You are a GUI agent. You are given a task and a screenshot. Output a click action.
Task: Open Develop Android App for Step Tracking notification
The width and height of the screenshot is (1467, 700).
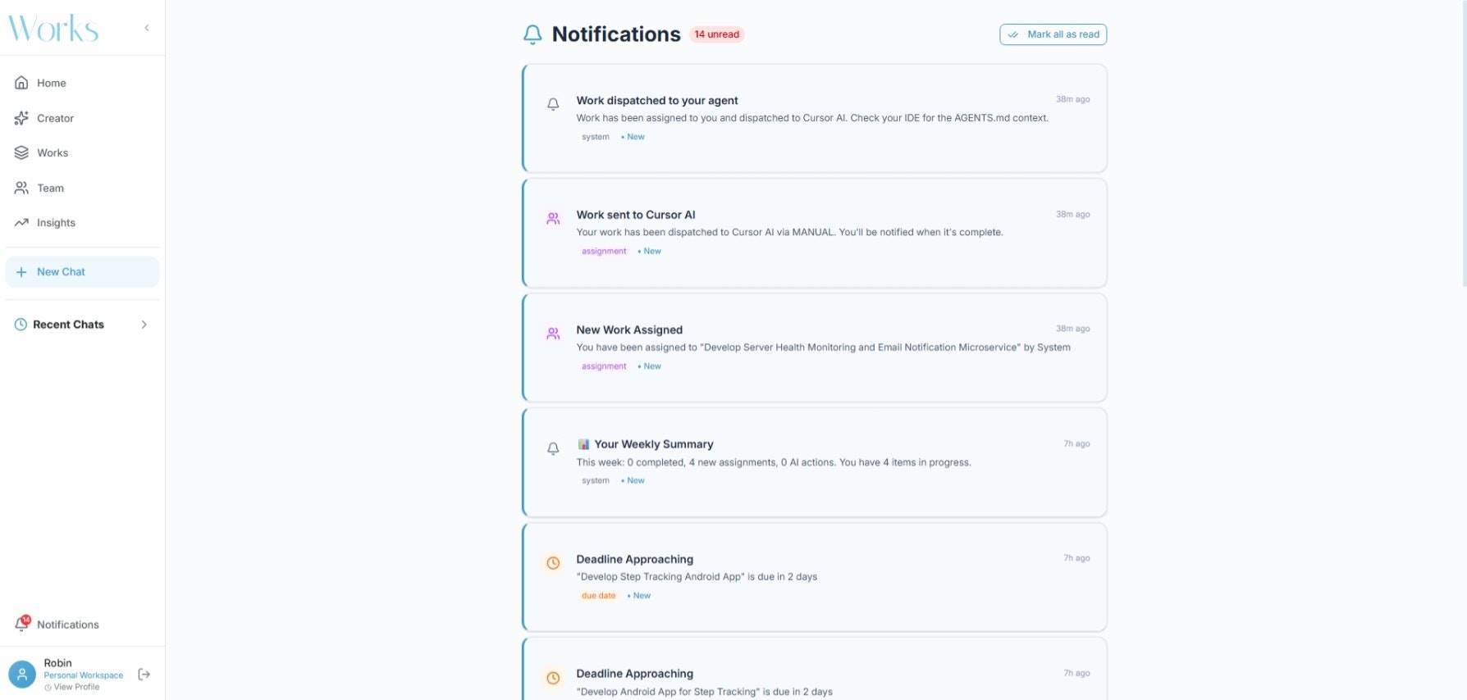(815, 669)
